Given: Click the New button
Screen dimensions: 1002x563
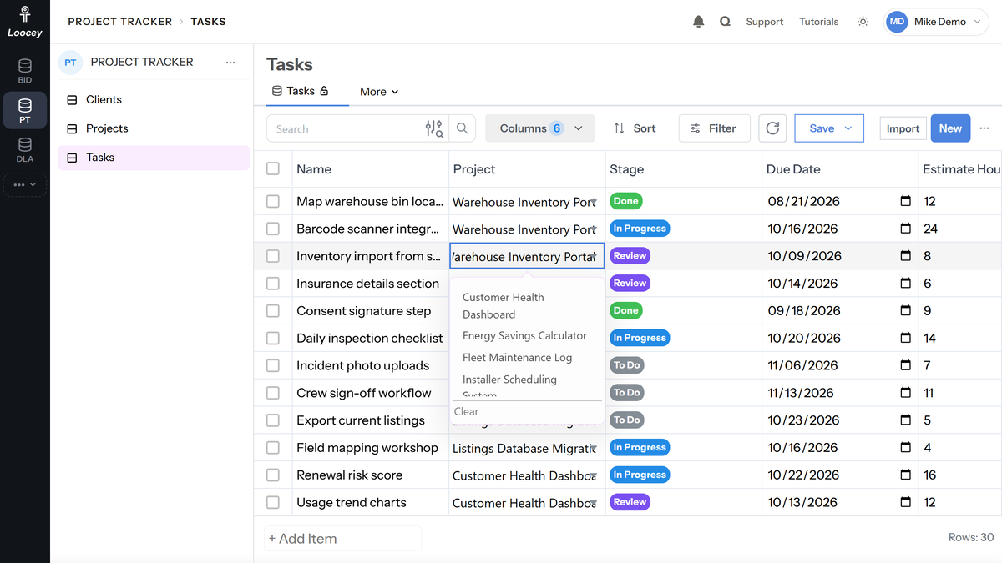Looking at the screenshot, I should click(950, 128).
